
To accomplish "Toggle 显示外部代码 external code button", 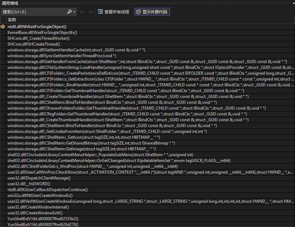I will pyautogui.click(x=152, y=12).
